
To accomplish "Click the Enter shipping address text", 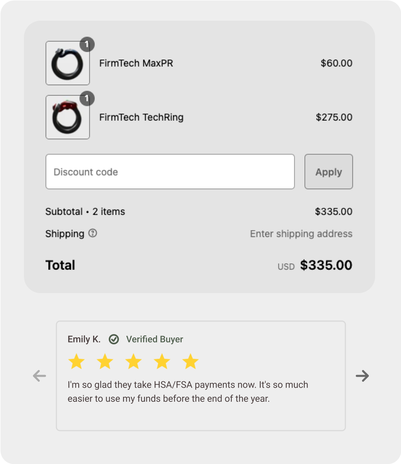I will (301, 234).
